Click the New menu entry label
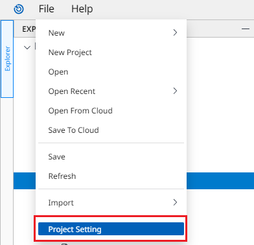Image resolution: width=254 pixels, height=245 pixels. click(56, 33)
